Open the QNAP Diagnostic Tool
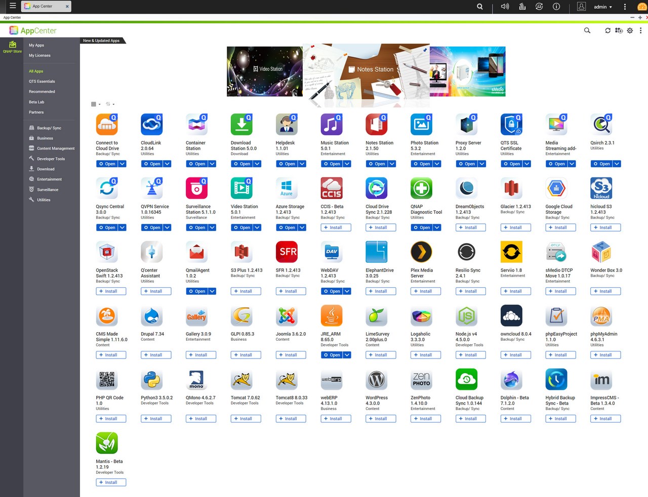Viewport: 648px width, 497px height. 421,228
